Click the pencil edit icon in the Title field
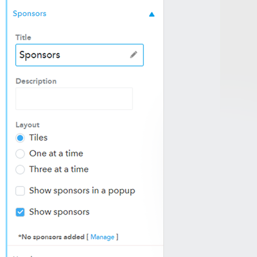257x257 pixels. click(x=134, y=55)
